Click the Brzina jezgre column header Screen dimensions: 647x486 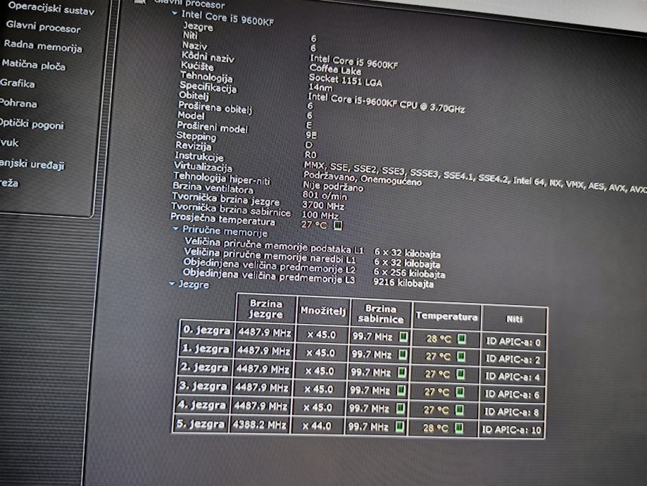[x=266, y=309]
